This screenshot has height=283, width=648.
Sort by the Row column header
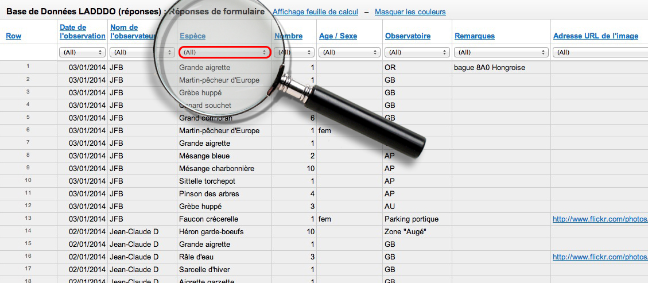14,36
